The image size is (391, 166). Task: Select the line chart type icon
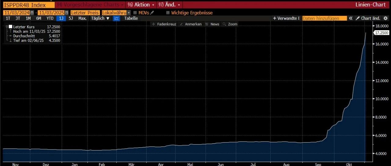(116, 18)
